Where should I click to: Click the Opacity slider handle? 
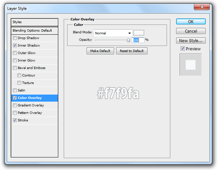tap(128, 40)
